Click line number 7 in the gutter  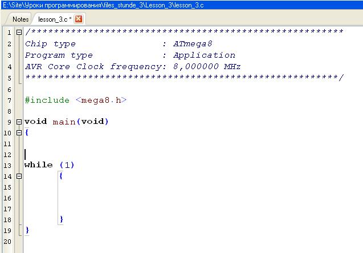9,101
